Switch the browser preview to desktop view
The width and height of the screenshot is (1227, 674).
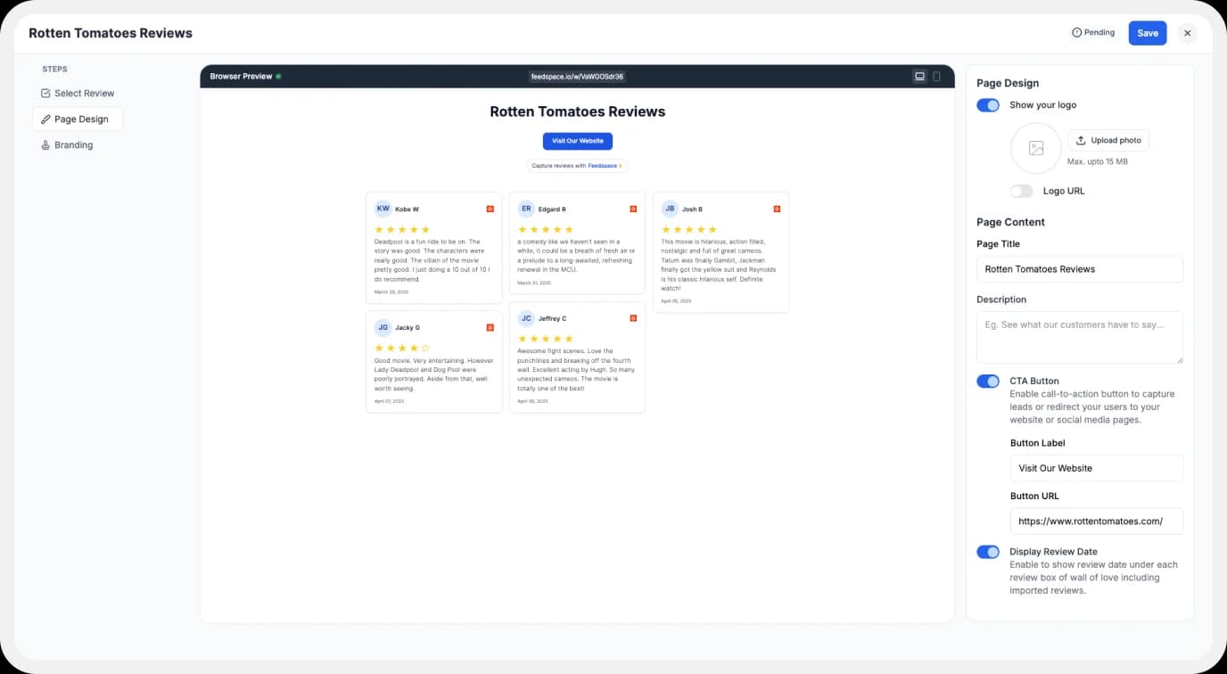(919, 76)
